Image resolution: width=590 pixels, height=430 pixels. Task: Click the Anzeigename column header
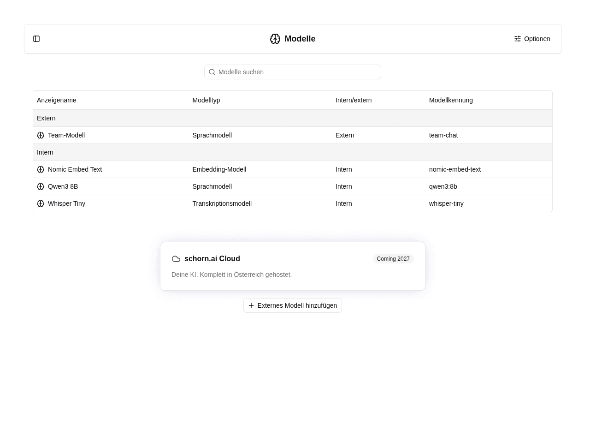[x=57, y=100]
